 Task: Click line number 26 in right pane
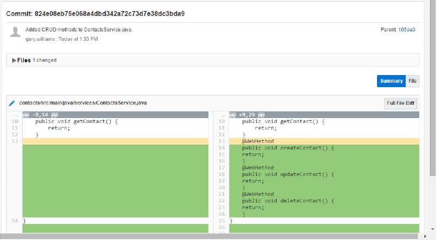222,227
